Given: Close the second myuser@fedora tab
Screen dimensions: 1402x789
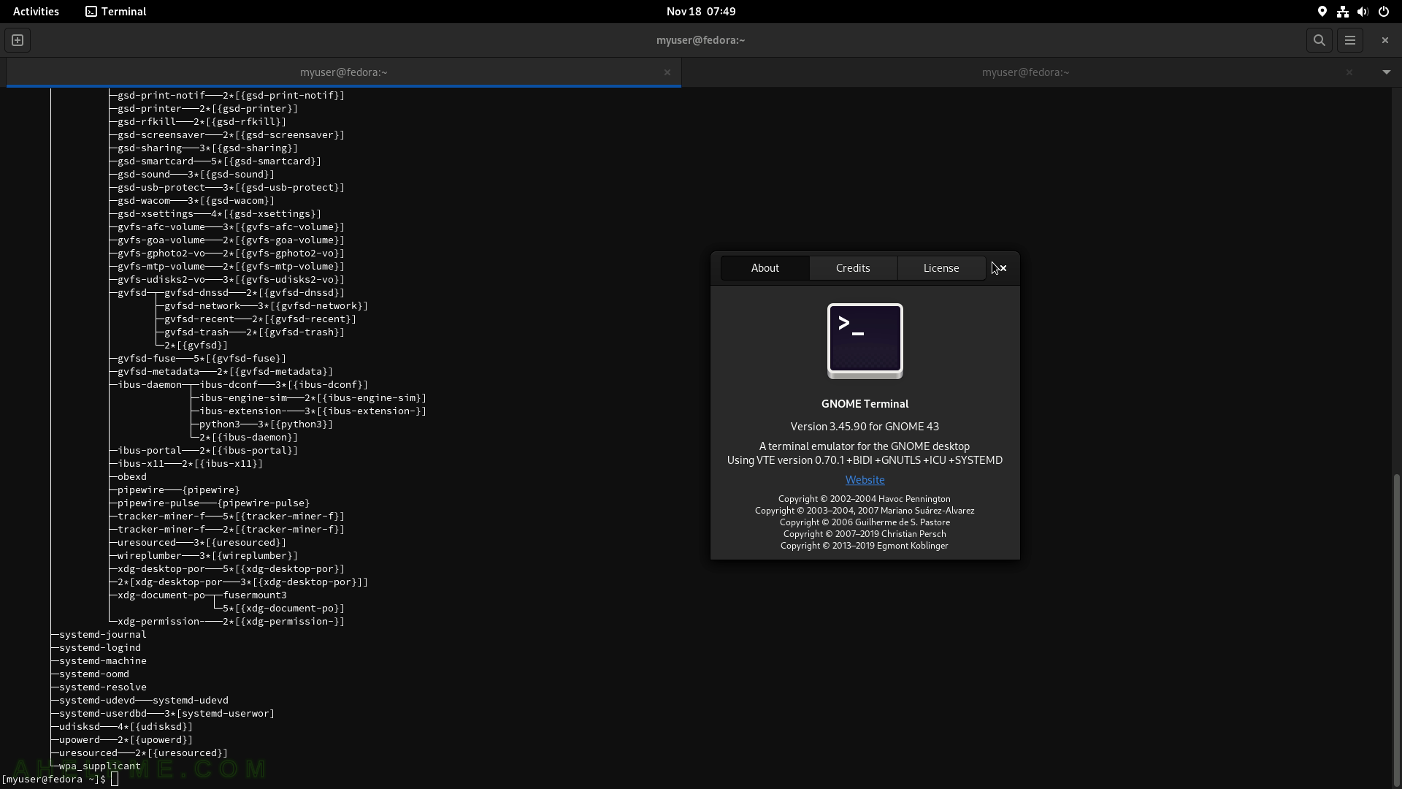Looking at the screenshot, I should click(x=1349, y=72).
